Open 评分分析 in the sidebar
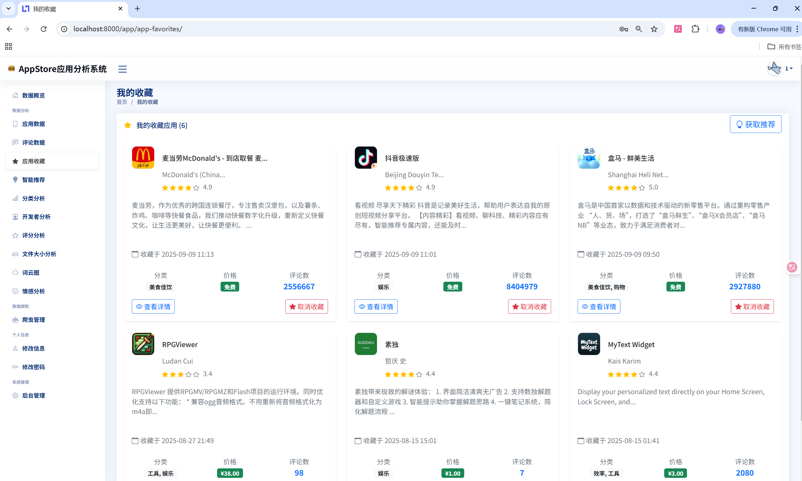This screenshot has width=802, height=481. coord(52,235)
